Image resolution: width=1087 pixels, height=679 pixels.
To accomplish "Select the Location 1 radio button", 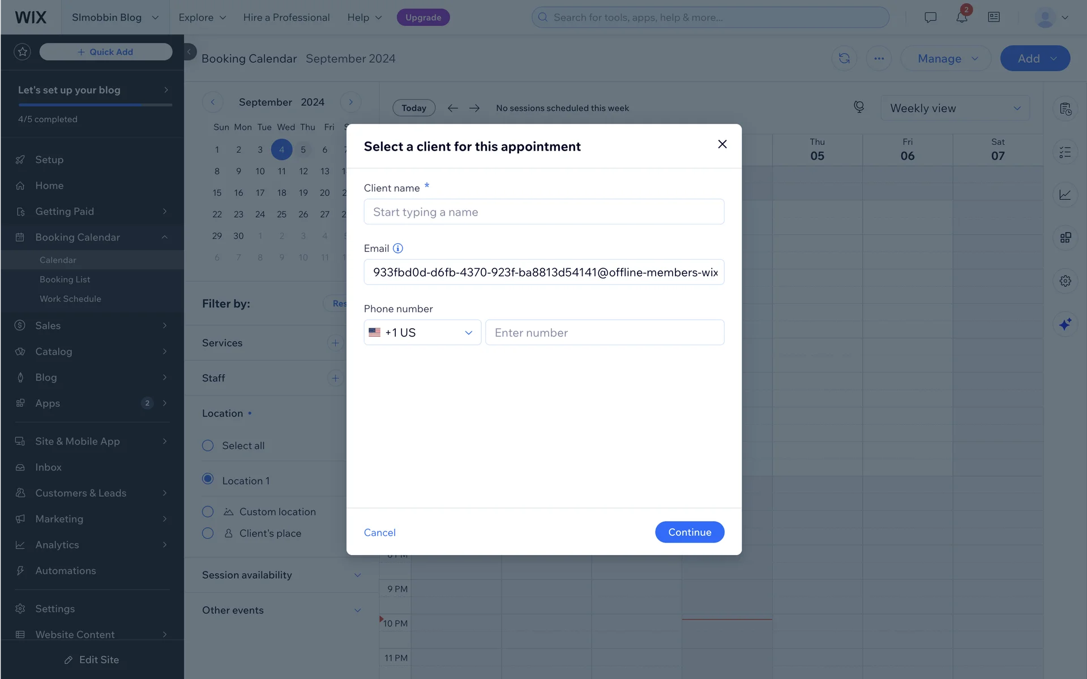I will pyautogui.click(x=208, y=479).
